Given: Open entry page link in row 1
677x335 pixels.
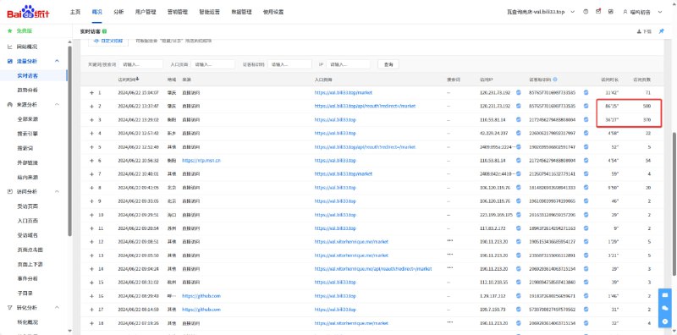Looking at the screenshot, I should tap(344, 92).
